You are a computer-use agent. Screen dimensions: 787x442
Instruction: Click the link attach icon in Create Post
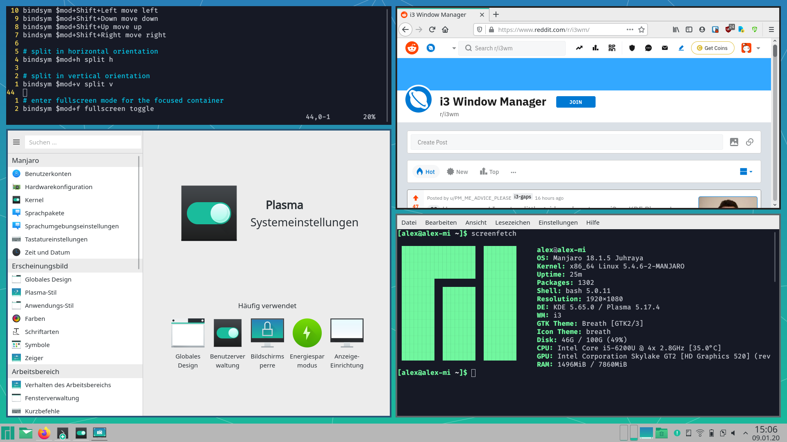pyautogui.click(x=750, y=142)
